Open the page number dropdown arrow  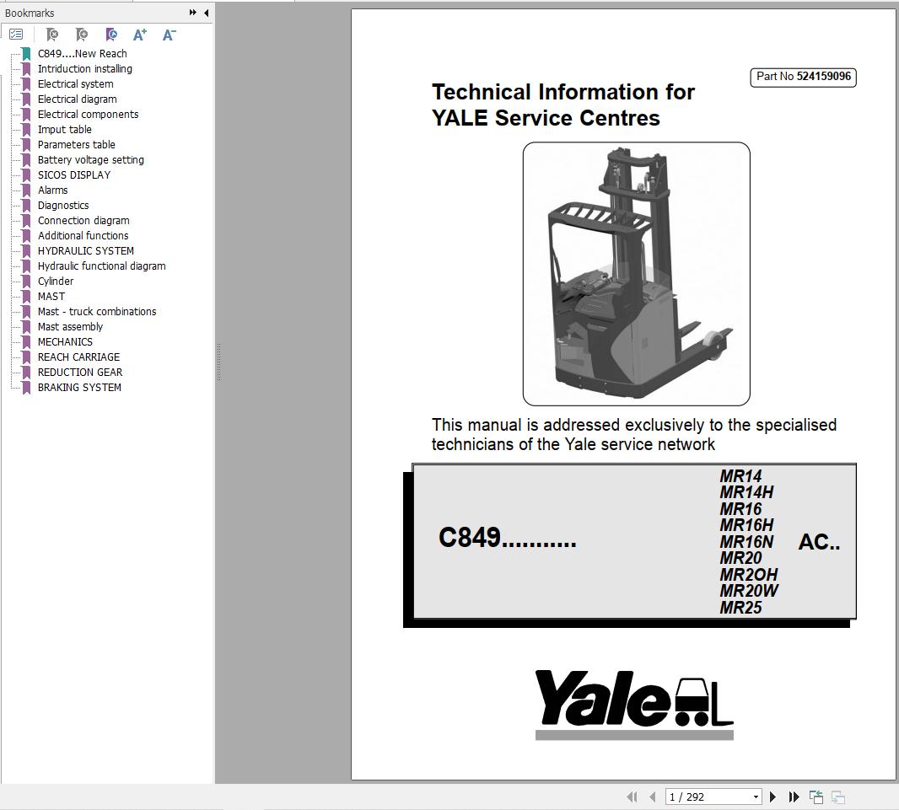(756, 797)
